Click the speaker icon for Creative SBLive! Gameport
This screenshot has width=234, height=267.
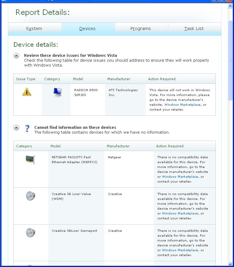point(30,233)
